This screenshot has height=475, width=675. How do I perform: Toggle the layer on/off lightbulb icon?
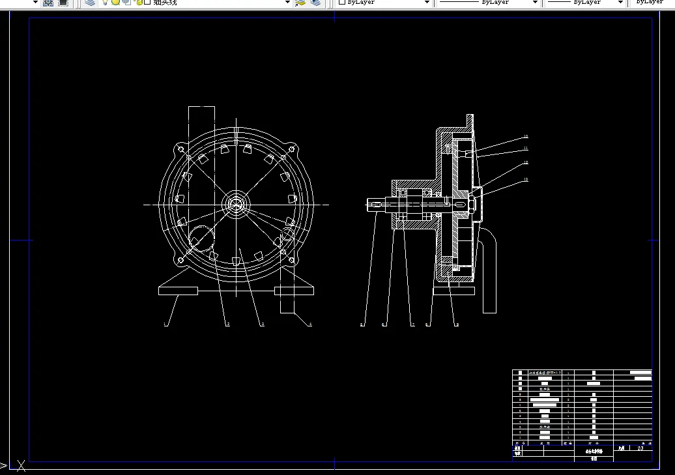coord(105,2)
